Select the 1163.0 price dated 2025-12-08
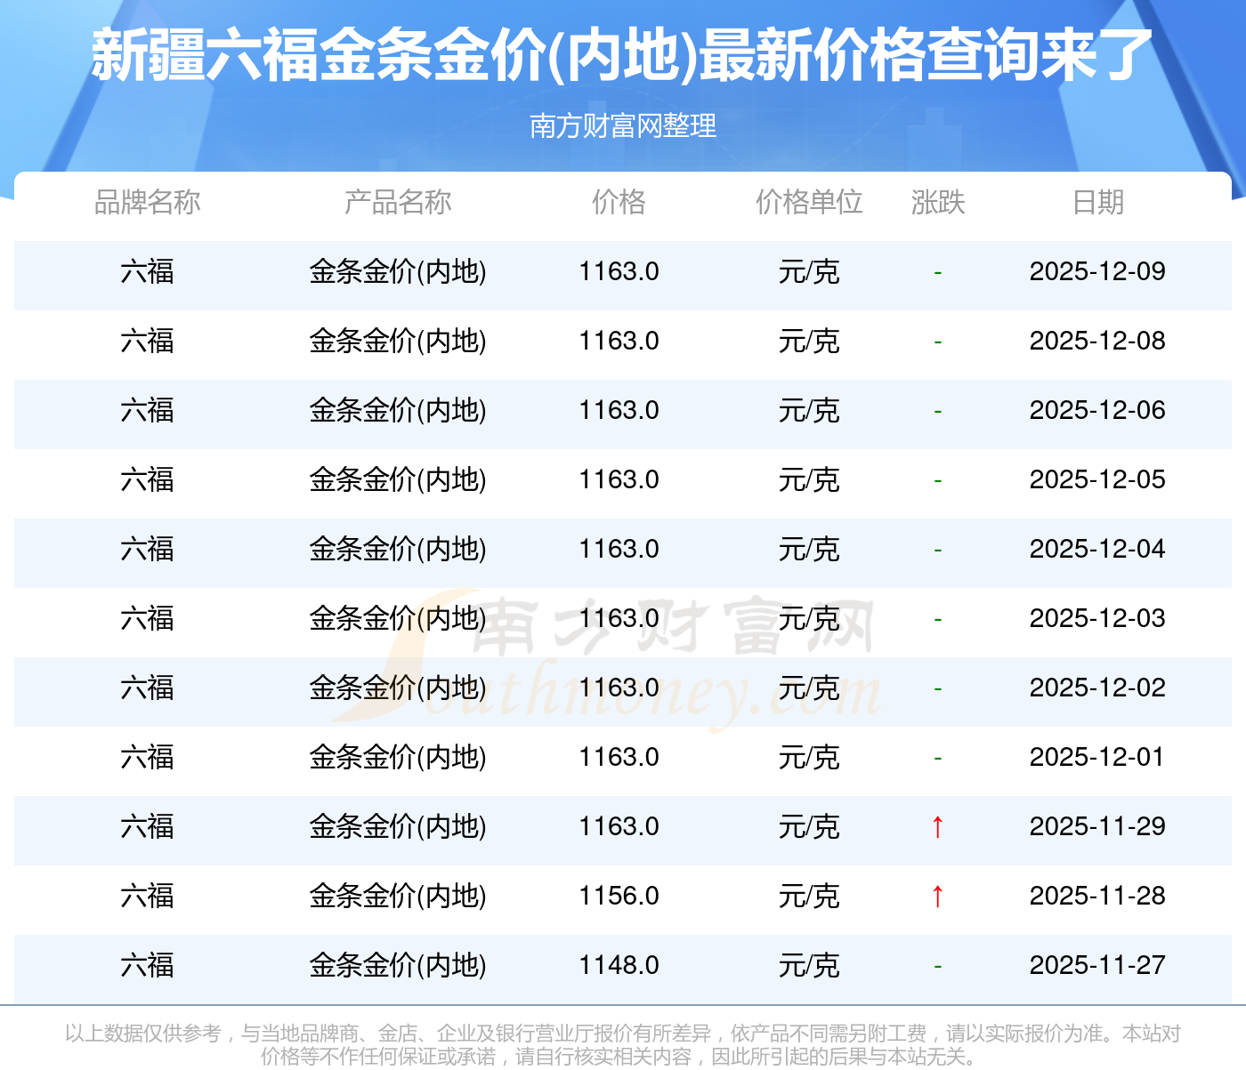The image size is (1246, 1070). click(619, 341)
